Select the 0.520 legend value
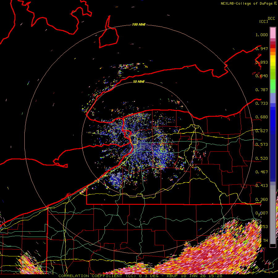 (x=262, y=158)
